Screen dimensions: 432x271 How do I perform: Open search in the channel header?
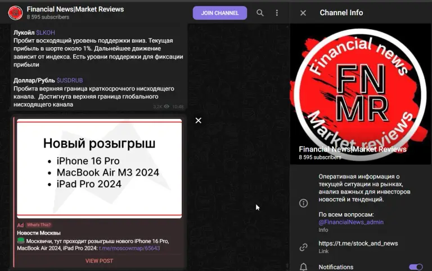click(x=260, y=13)
